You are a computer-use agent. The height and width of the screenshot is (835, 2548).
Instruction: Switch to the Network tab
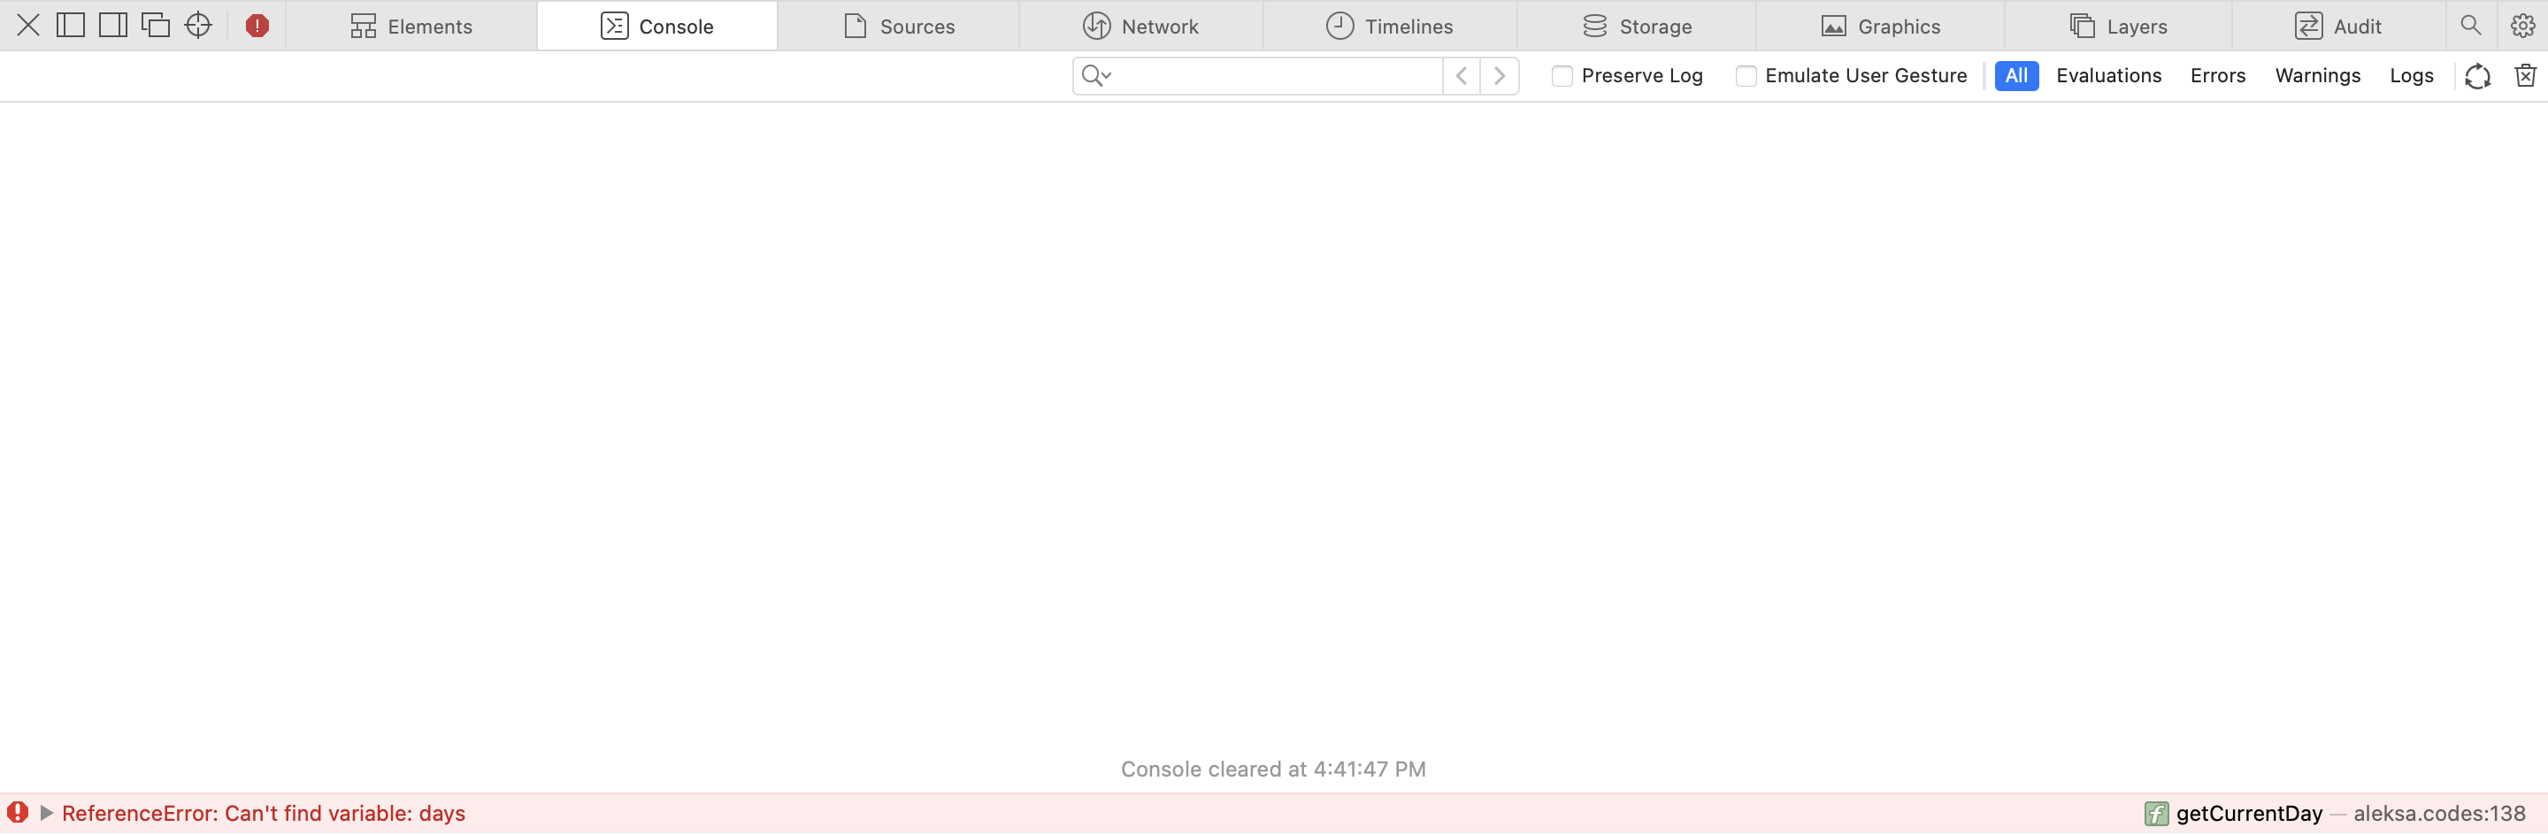tap(1140, 26)
